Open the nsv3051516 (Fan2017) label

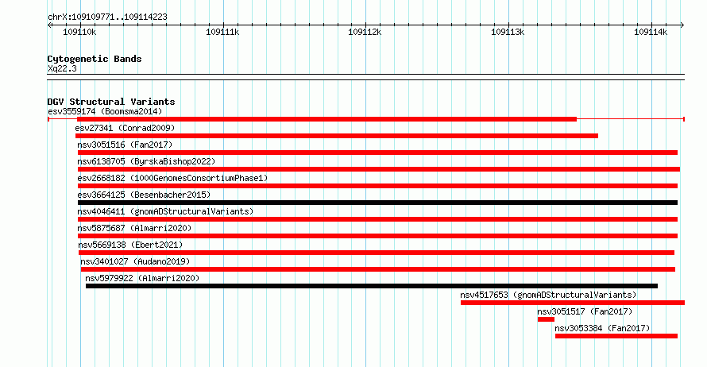point(125,145)
